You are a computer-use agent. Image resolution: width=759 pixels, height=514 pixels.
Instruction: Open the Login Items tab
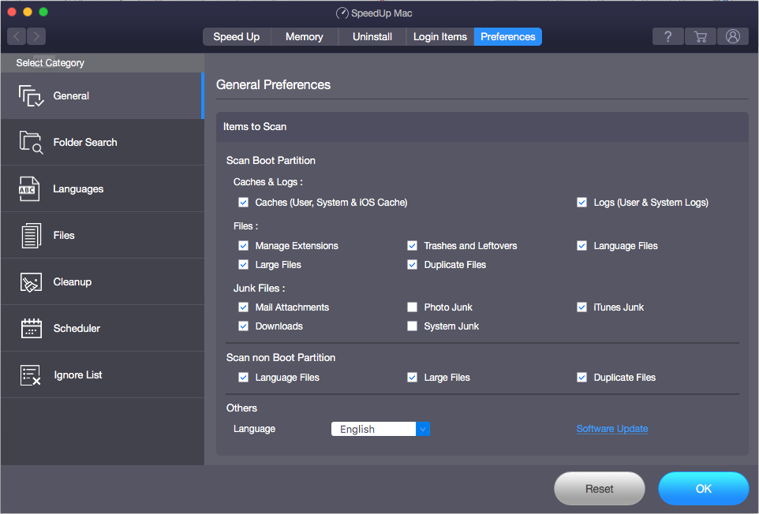point(440,37)
